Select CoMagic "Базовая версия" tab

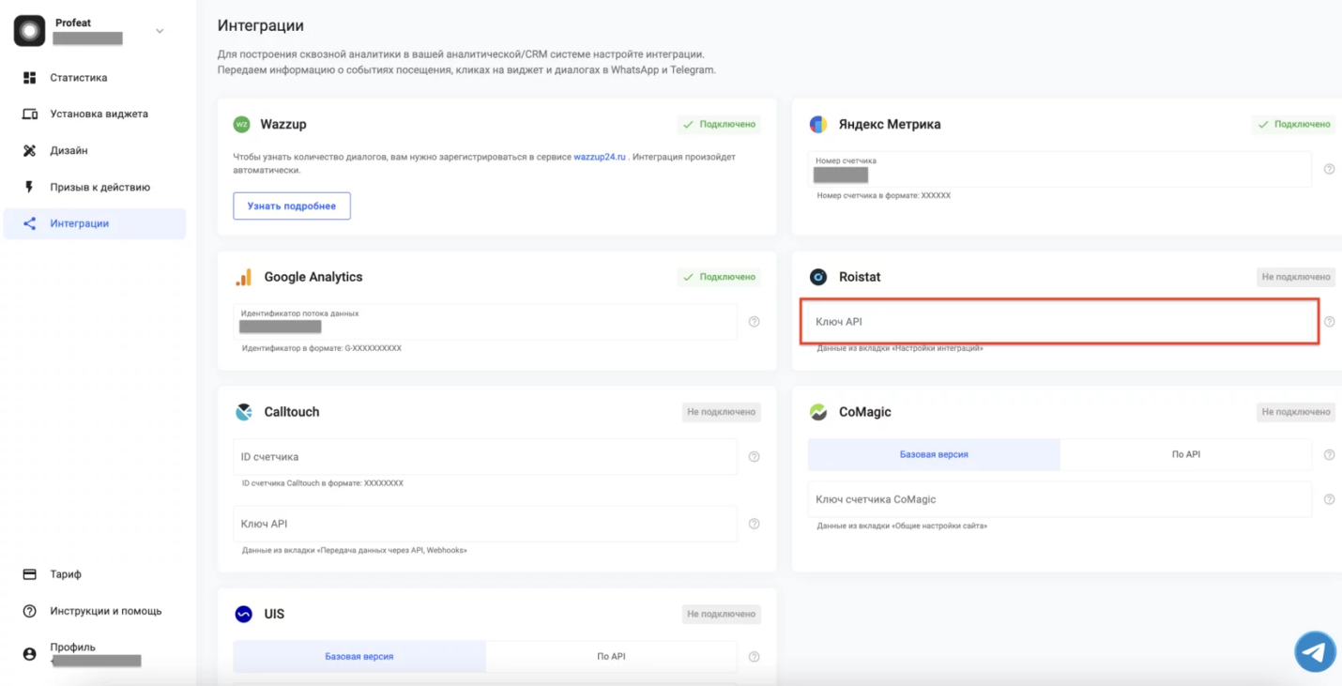(934, 454)
